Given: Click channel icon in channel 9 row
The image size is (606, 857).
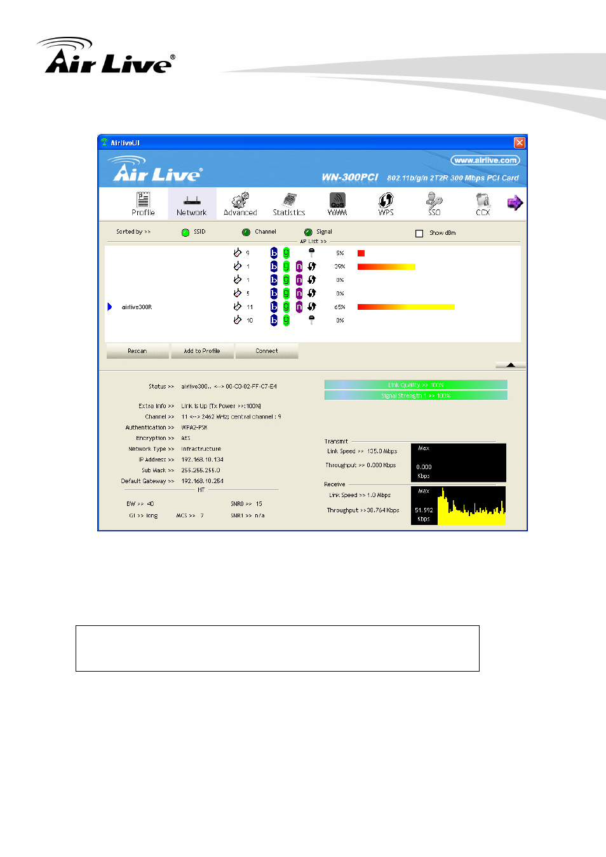Looking at the screenshot, I should tap(237, 253).
